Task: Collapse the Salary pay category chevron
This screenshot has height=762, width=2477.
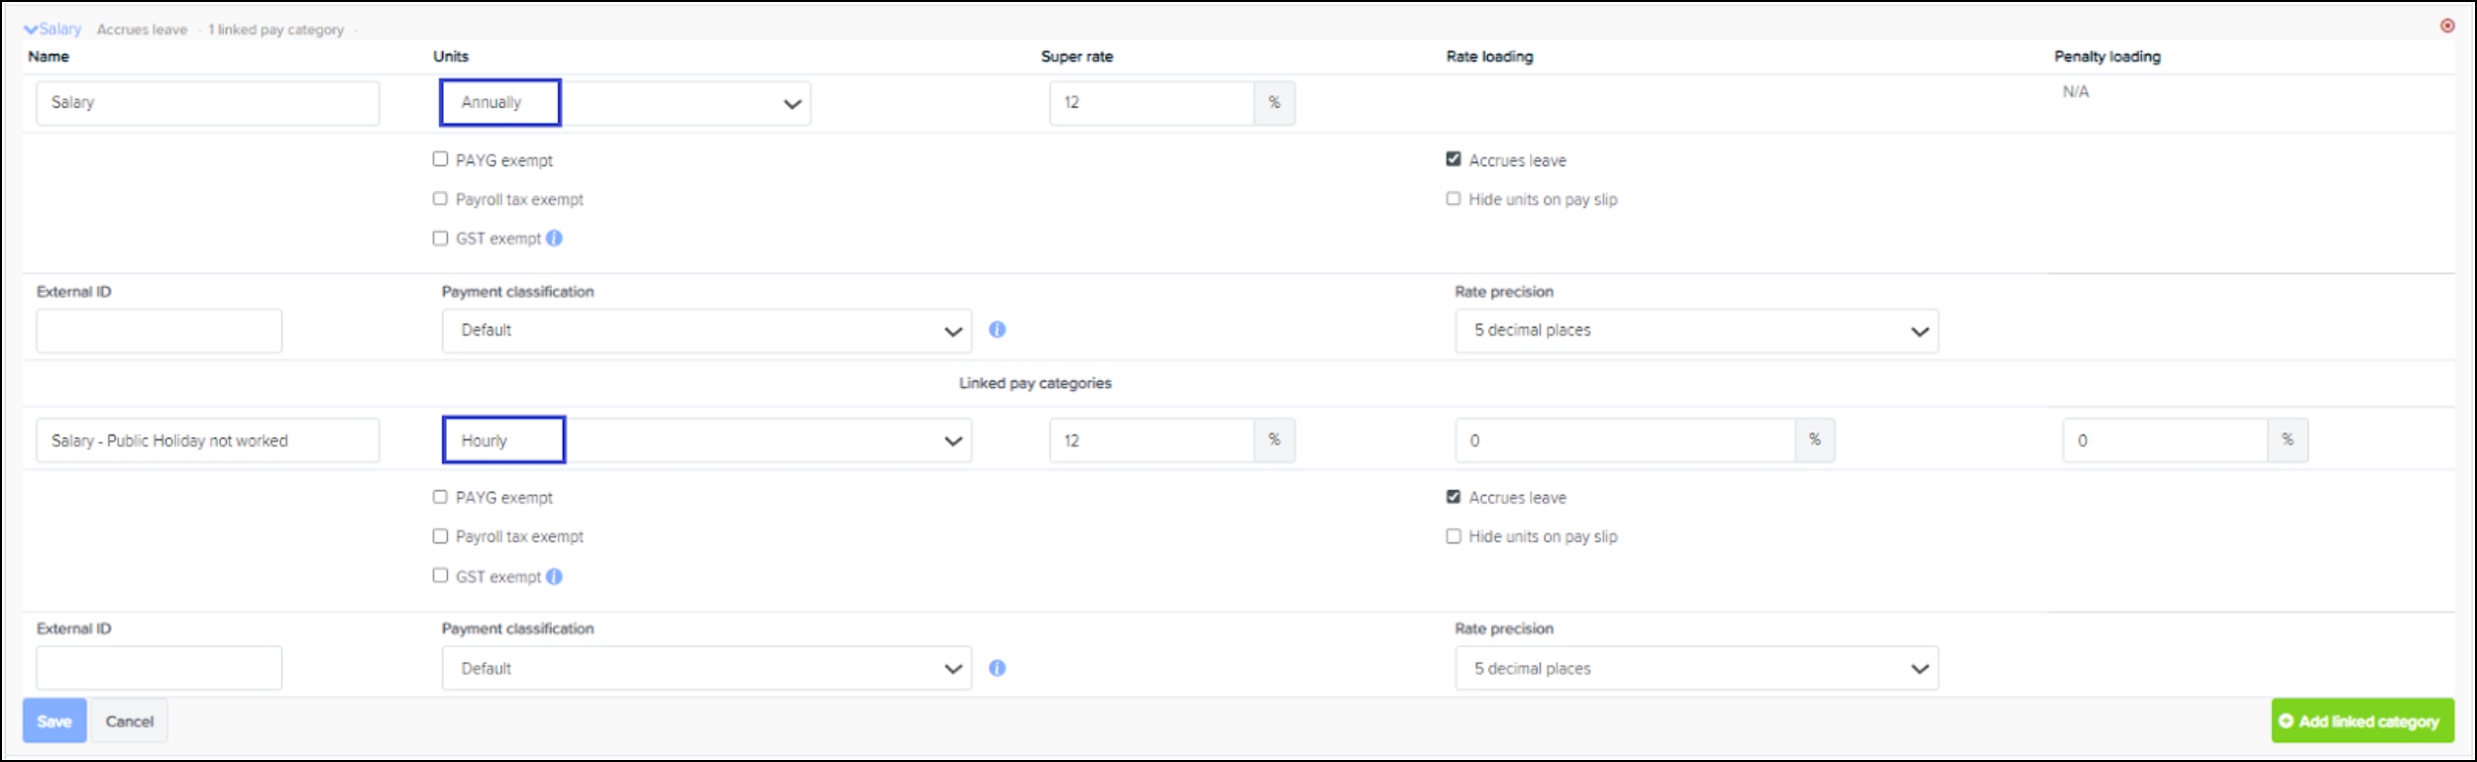Action: (x=31, y=30)
